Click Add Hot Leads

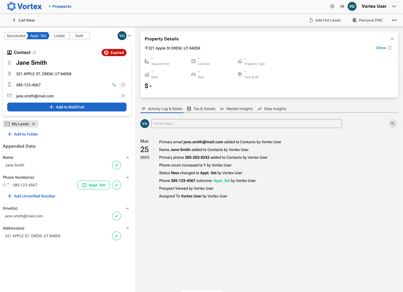pyautogui.click(x=325, y=20)
